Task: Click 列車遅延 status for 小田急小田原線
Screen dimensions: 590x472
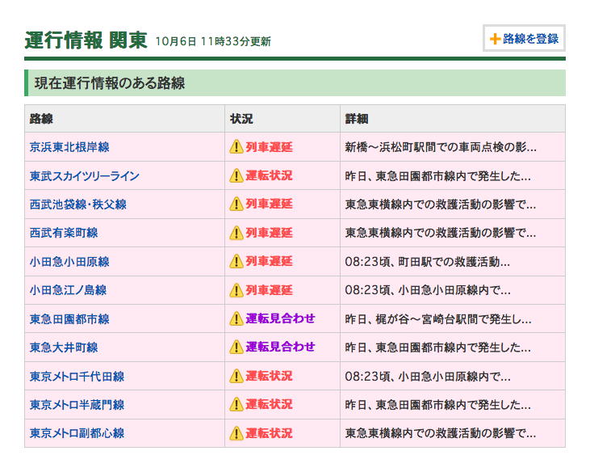Action: click(x=269, y=261)
